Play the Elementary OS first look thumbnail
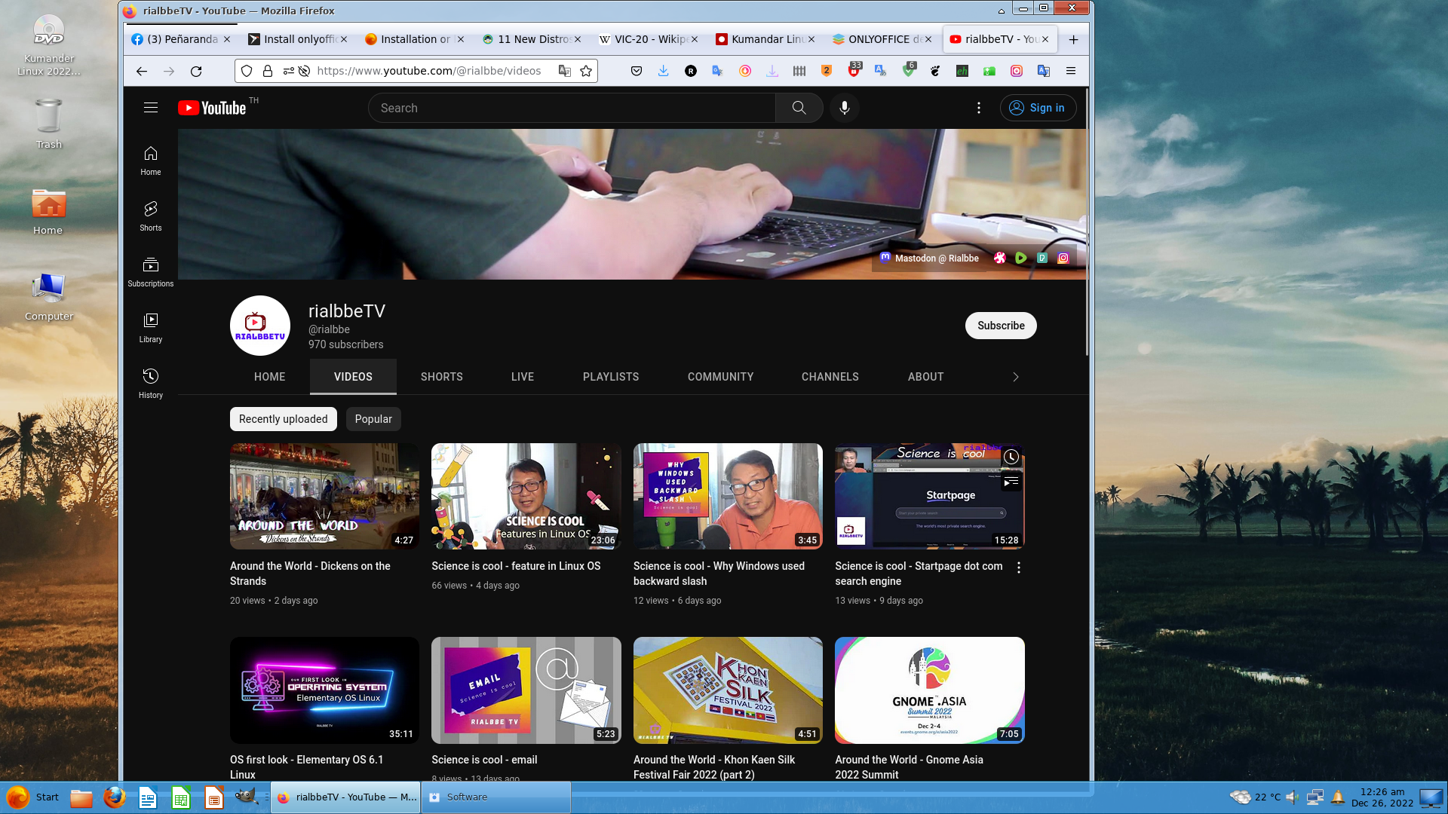Image resolution: width=1448 pixels, height=814 pixels. (x=324, y=690)
